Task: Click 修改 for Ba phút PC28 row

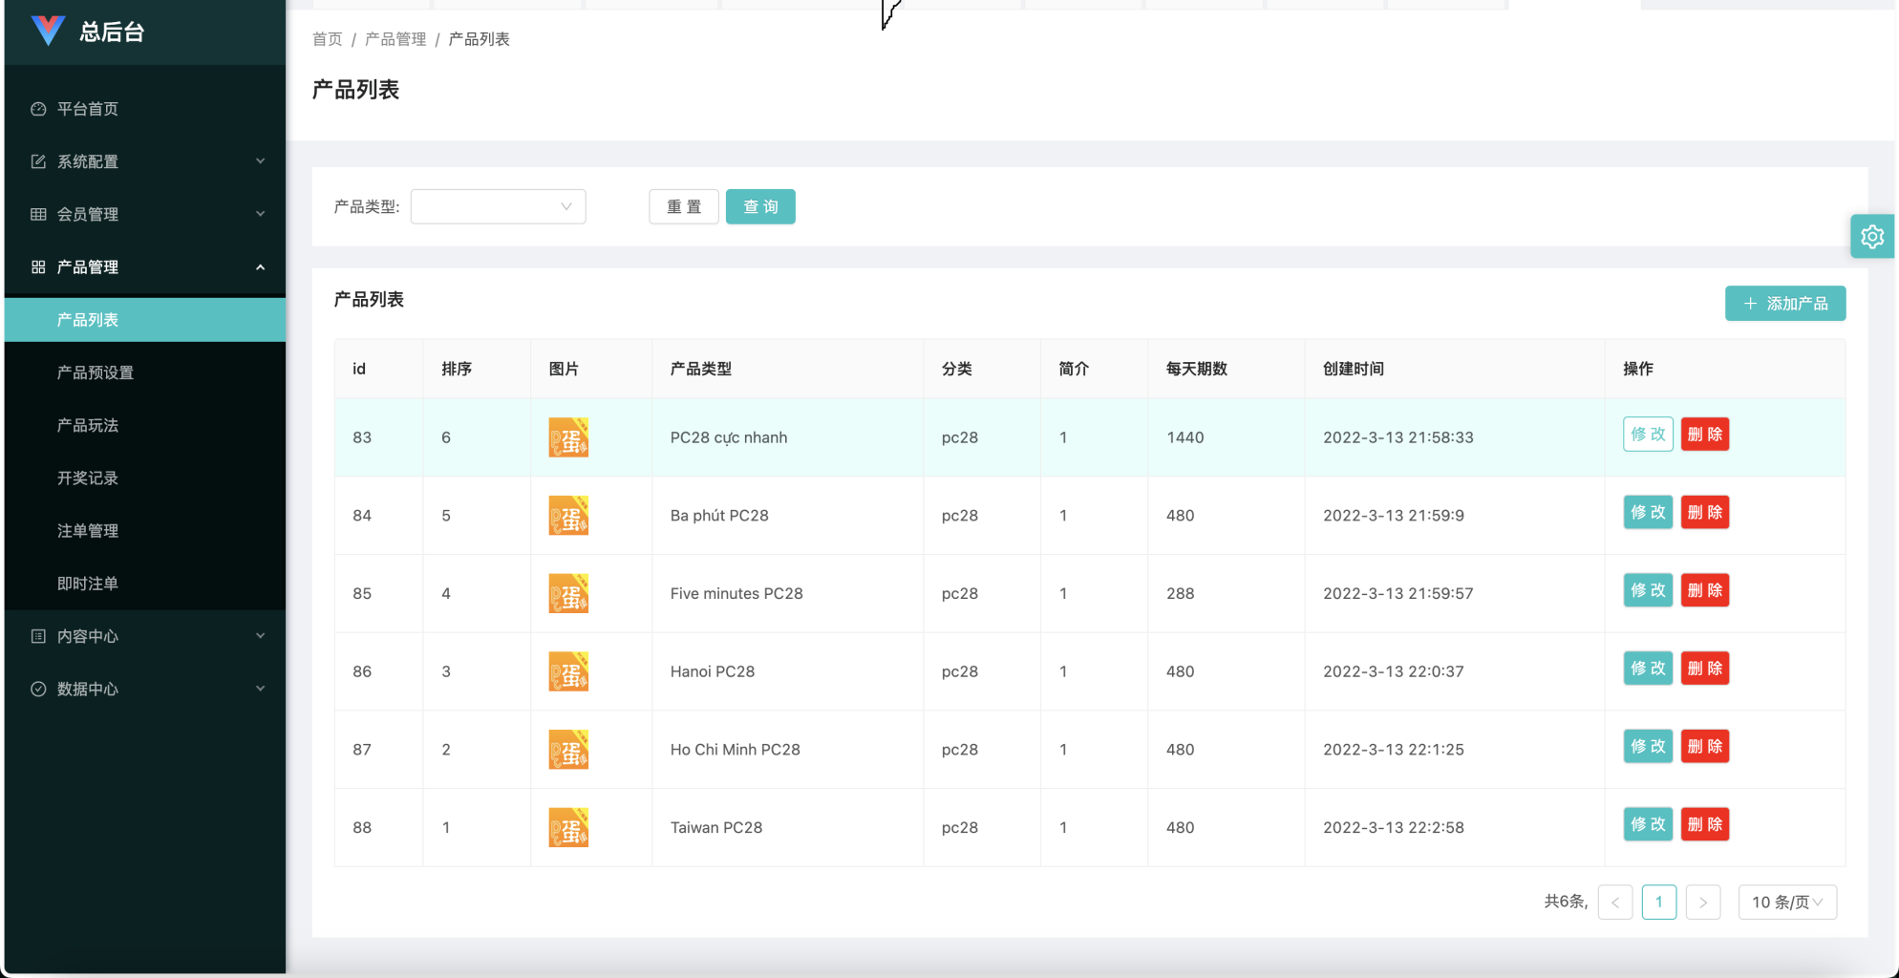Action: pyautogui.click(x=1647, y=512)
